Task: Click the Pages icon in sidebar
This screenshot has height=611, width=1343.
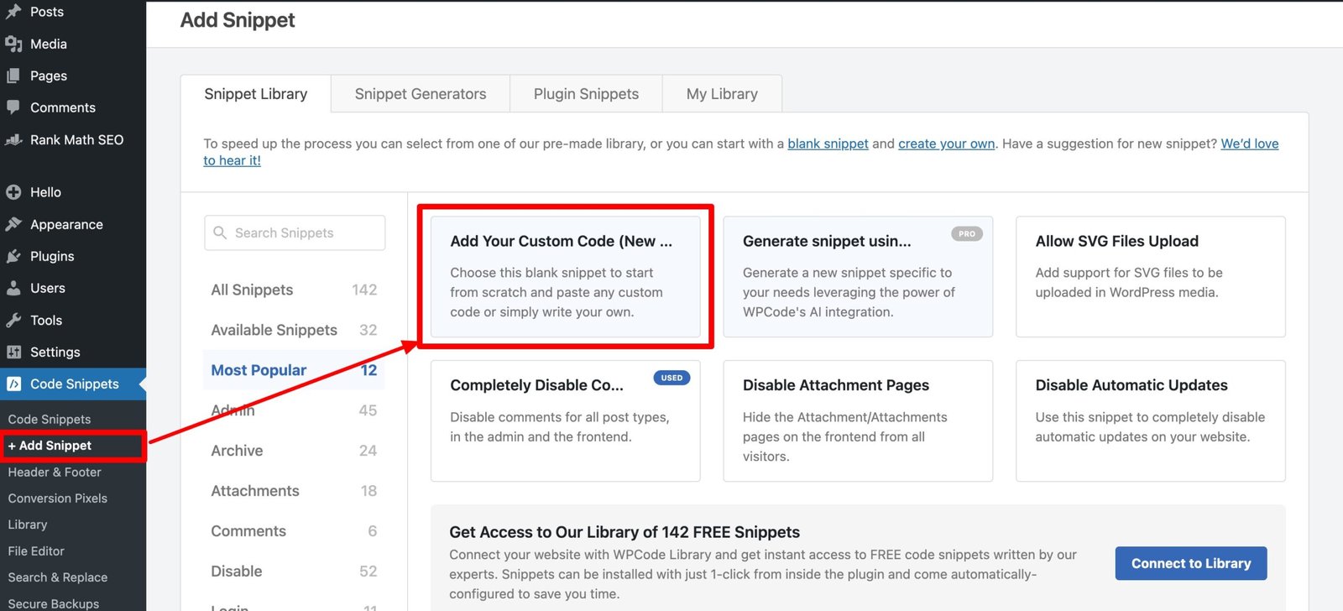Action: pos(13,76)
